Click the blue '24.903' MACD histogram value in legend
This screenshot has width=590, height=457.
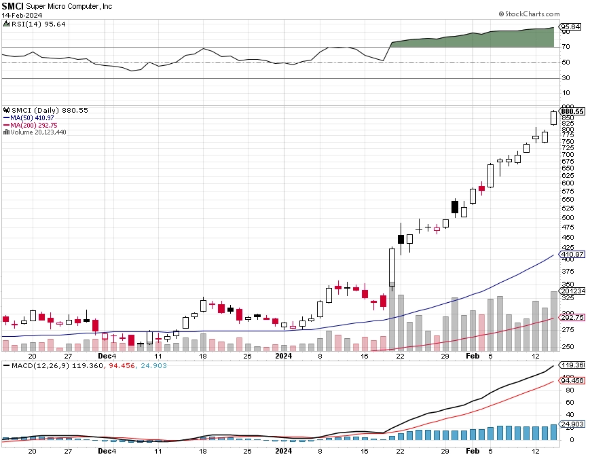(x=153, y=365)
